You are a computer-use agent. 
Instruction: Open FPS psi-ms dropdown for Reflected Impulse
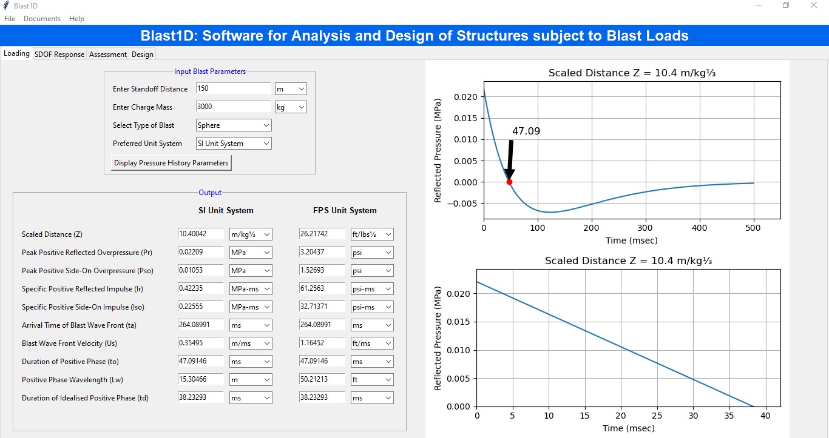(x=372, y=289)
